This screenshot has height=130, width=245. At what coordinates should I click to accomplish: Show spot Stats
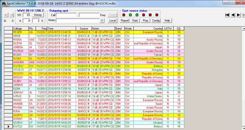pos(135,20)
